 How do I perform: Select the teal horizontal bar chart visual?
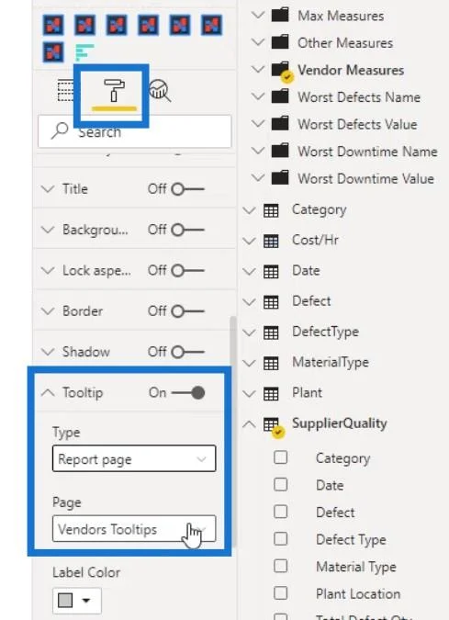84,52
